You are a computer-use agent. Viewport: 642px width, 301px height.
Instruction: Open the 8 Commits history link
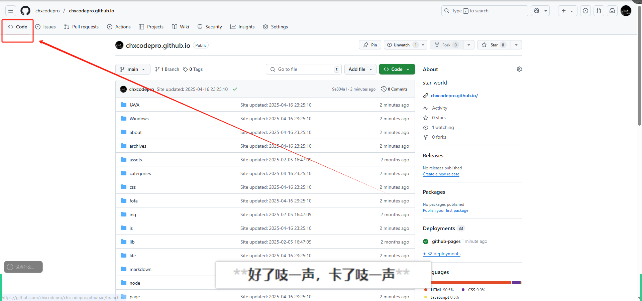(x=395, y=89)
